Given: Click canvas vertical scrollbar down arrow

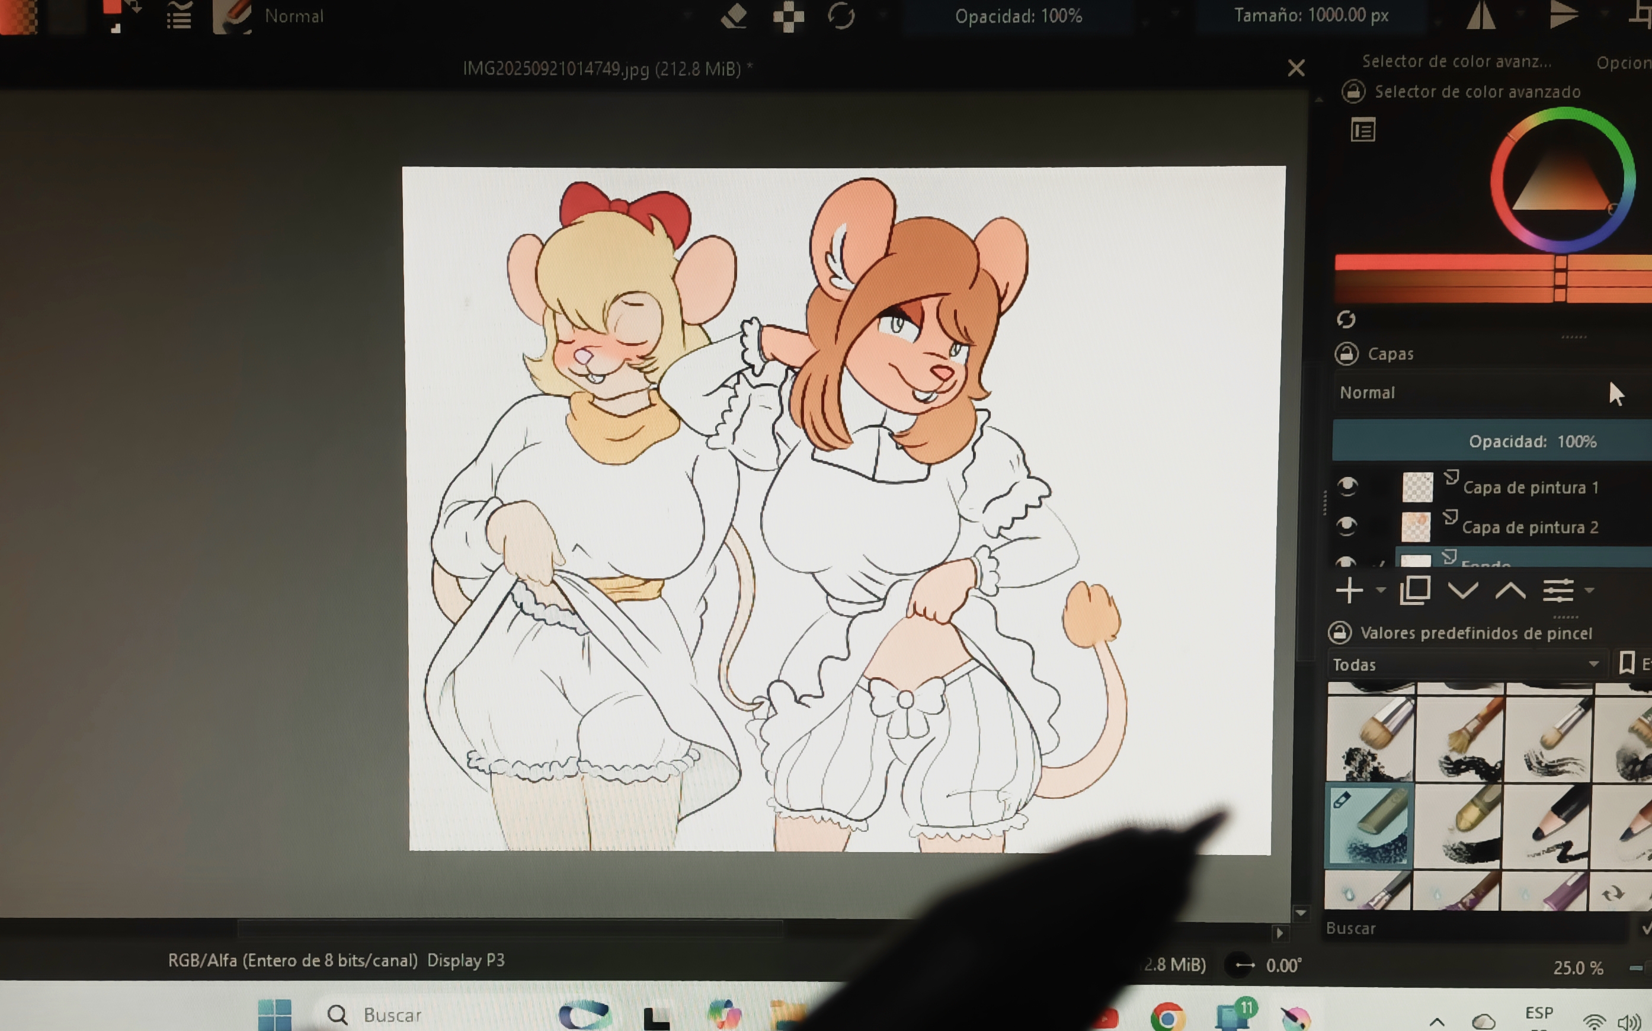Looking at the screenshot, I should click(x=1300, y=913).
